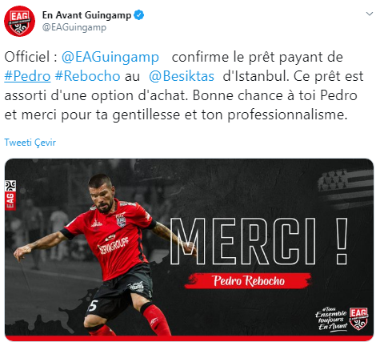Open the @EAGuingamp mention in tweet text

coord(110,57)
